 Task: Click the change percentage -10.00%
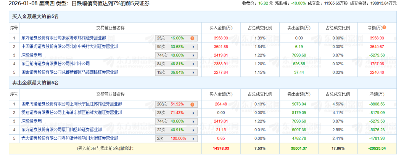[x=298, y=3]
